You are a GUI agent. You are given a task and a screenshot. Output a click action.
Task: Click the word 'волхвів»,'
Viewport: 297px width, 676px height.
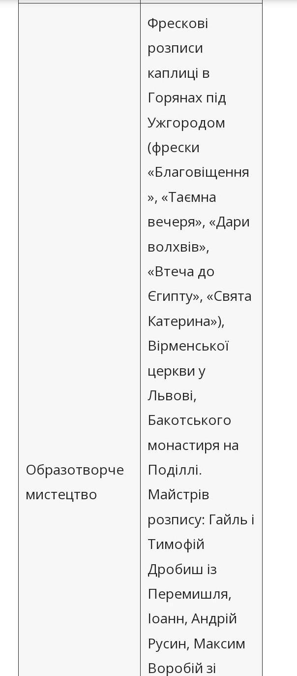[178, 247]
